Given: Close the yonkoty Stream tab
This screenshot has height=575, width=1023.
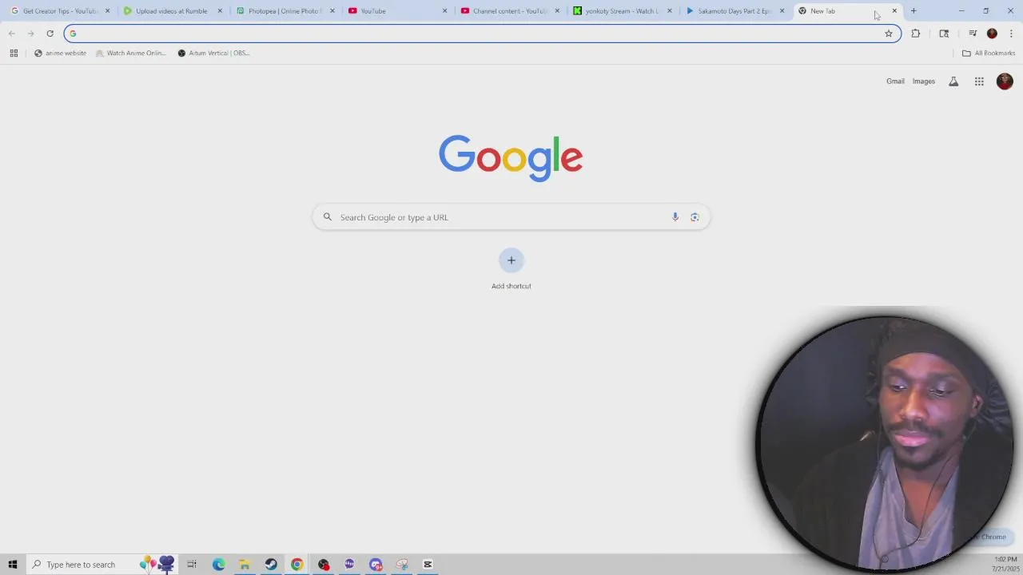Looking at the screenshot, I should click(x=670, y=11).
